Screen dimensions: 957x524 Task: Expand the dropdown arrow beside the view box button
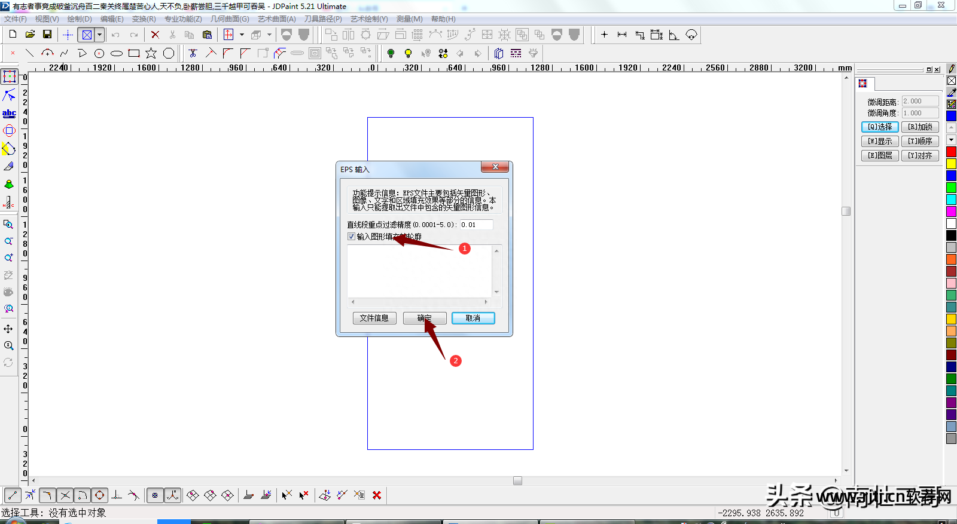point(100,35)
